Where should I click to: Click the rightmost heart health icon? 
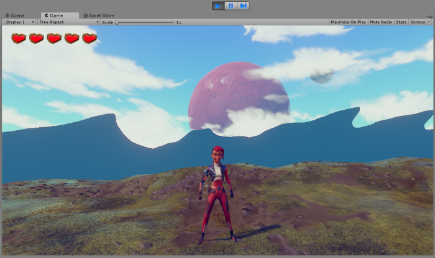[x=90, y=38]
